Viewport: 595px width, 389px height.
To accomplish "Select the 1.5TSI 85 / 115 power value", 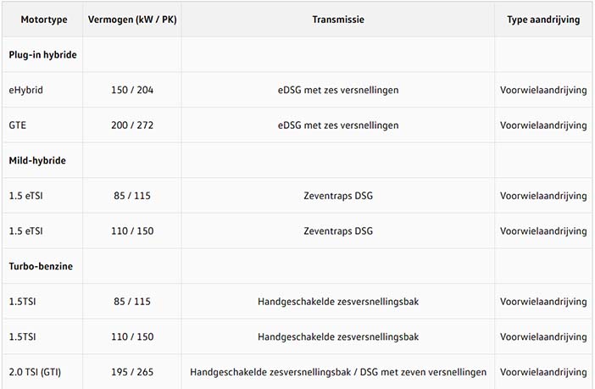I will click(132, 302).
